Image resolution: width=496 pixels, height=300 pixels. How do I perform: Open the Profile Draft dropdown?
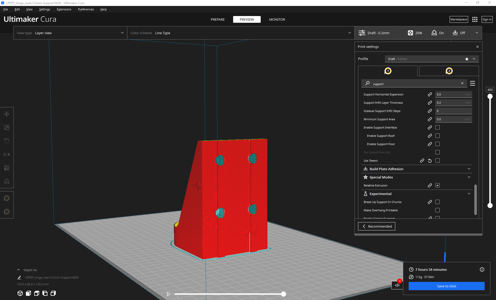click(432, 59)
